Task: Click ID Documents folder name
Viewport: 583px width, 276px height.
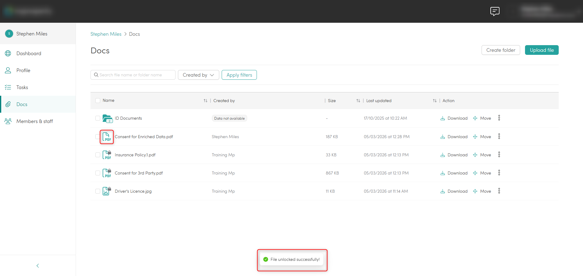Action: click(128, 118)
